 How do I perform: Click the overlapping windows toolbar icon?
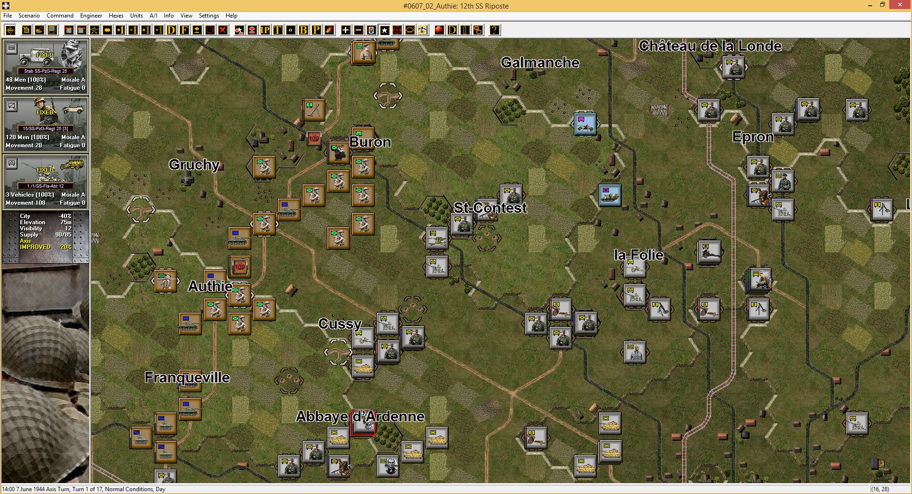(x=478, y=30)
